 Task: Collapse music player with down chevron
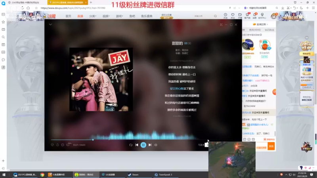(x=51, y=25)
